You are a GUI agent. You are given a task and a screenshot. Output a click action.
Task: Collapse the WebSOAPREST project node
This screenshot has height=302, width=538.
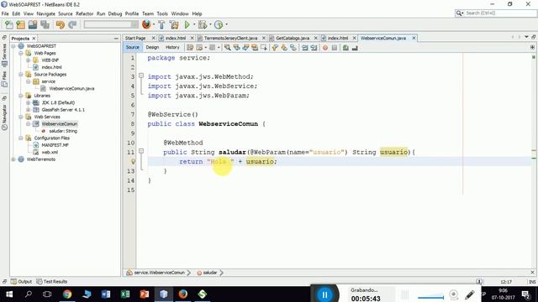click(13, 46)
